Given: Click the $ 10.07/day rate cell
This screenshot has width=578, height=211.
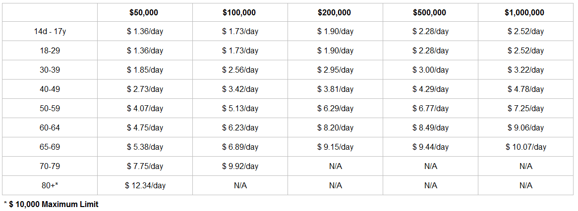Looking at the screenshot, I should tap(525, 147).
